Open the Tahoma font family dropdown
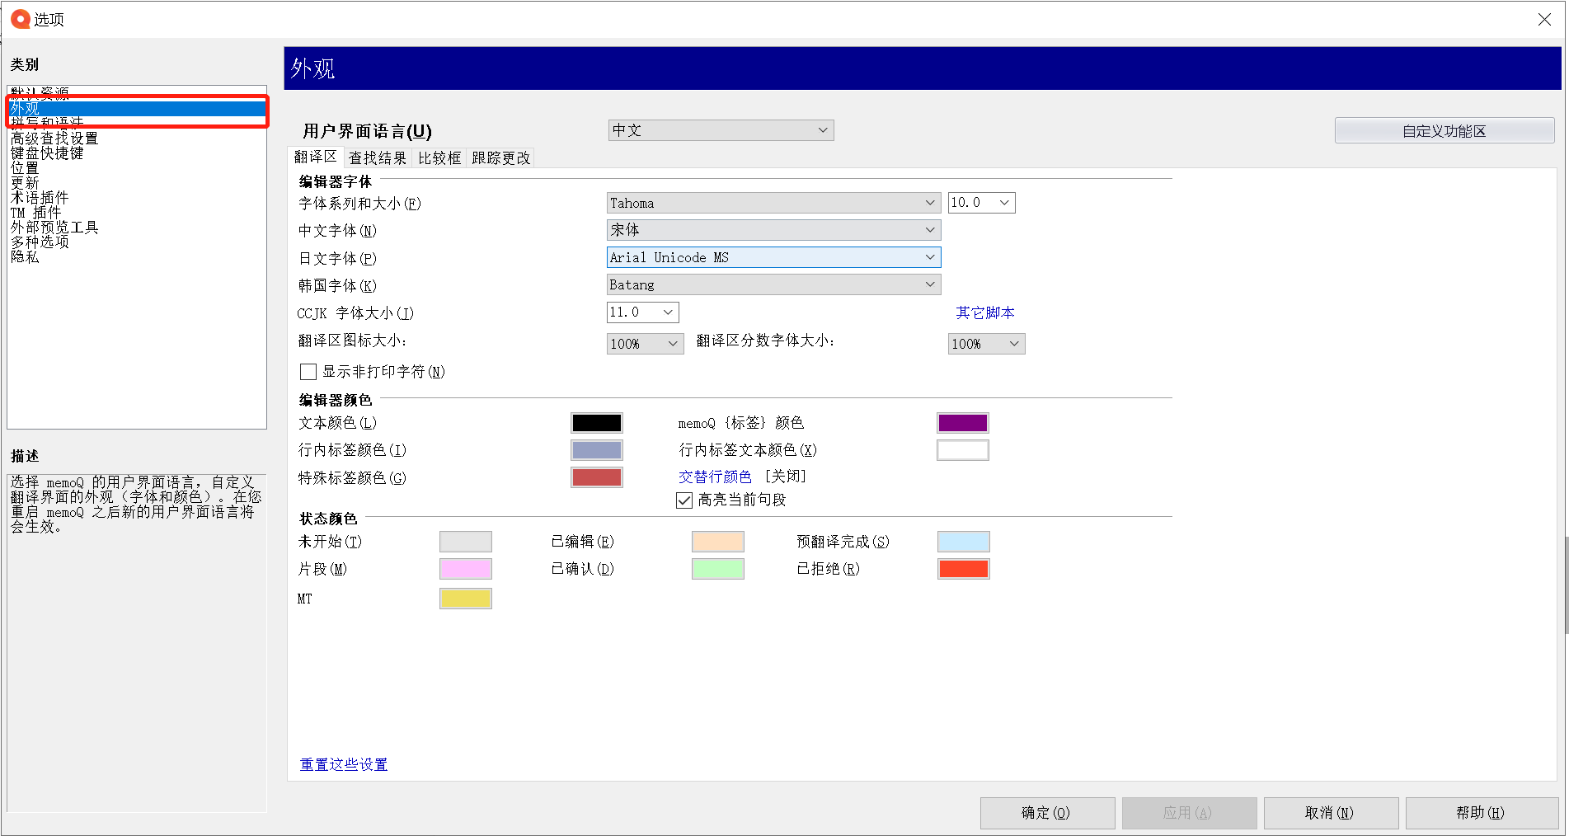 773,203
